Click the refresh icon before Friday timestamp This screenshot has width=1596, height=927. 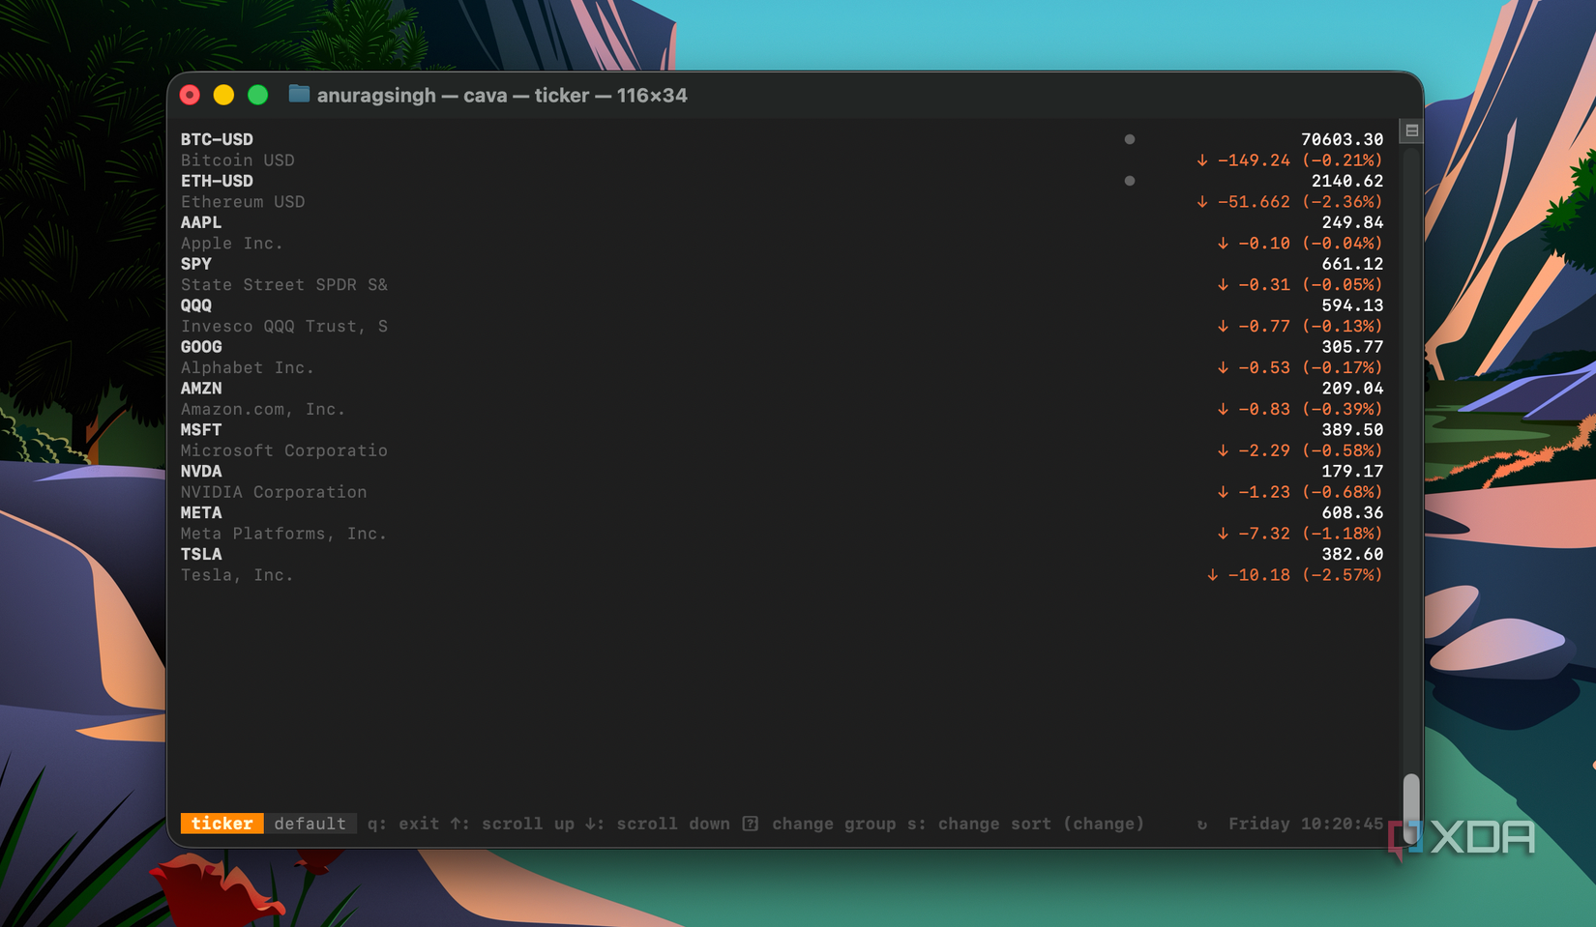(1202, 825)
